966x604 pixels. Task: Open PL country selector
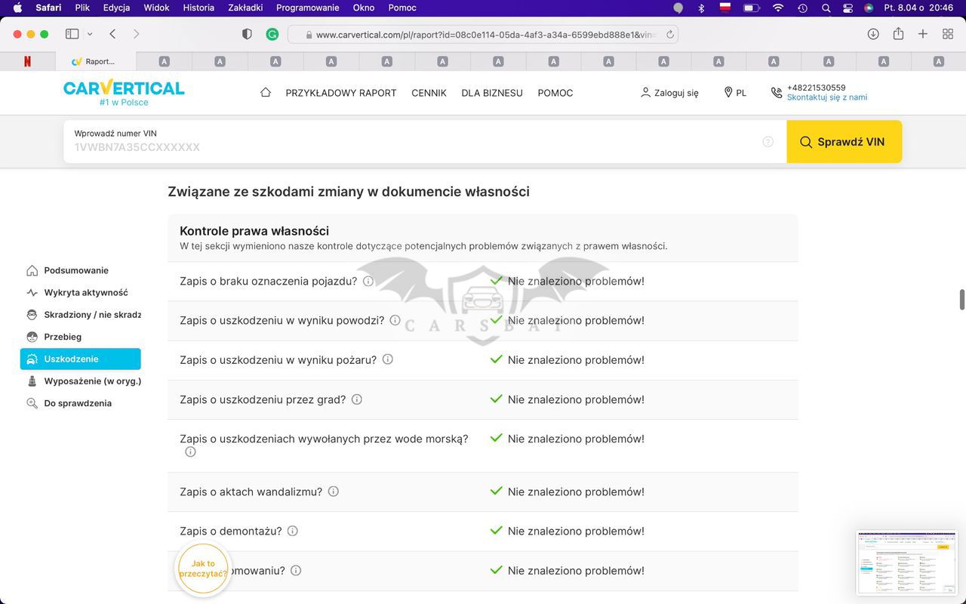(x=735, y=93)
